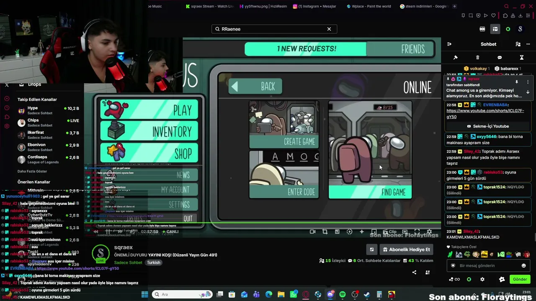Open the moderation hammer tool in chat
536x301 pixels.
point(456,57)
